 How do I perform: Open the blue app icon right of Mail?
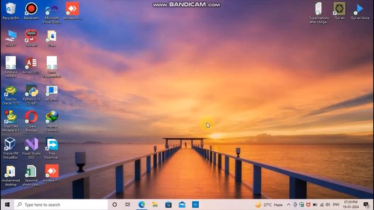(x=195, y=205)
